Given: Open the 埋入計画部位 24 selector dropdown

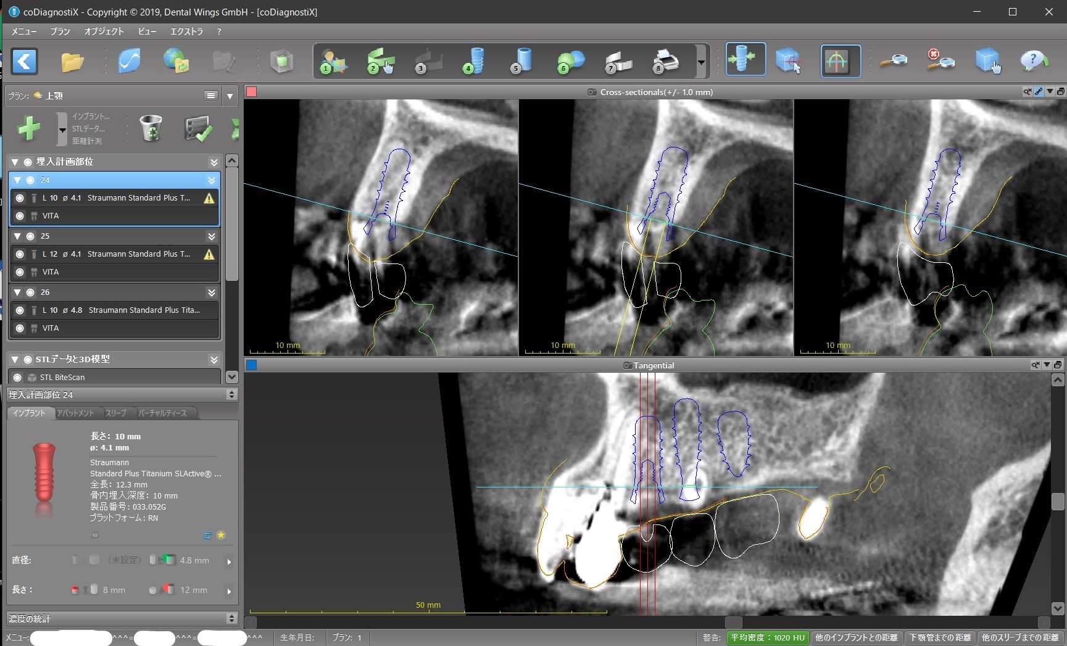Looking at the screenshot, I should [232, 395].
